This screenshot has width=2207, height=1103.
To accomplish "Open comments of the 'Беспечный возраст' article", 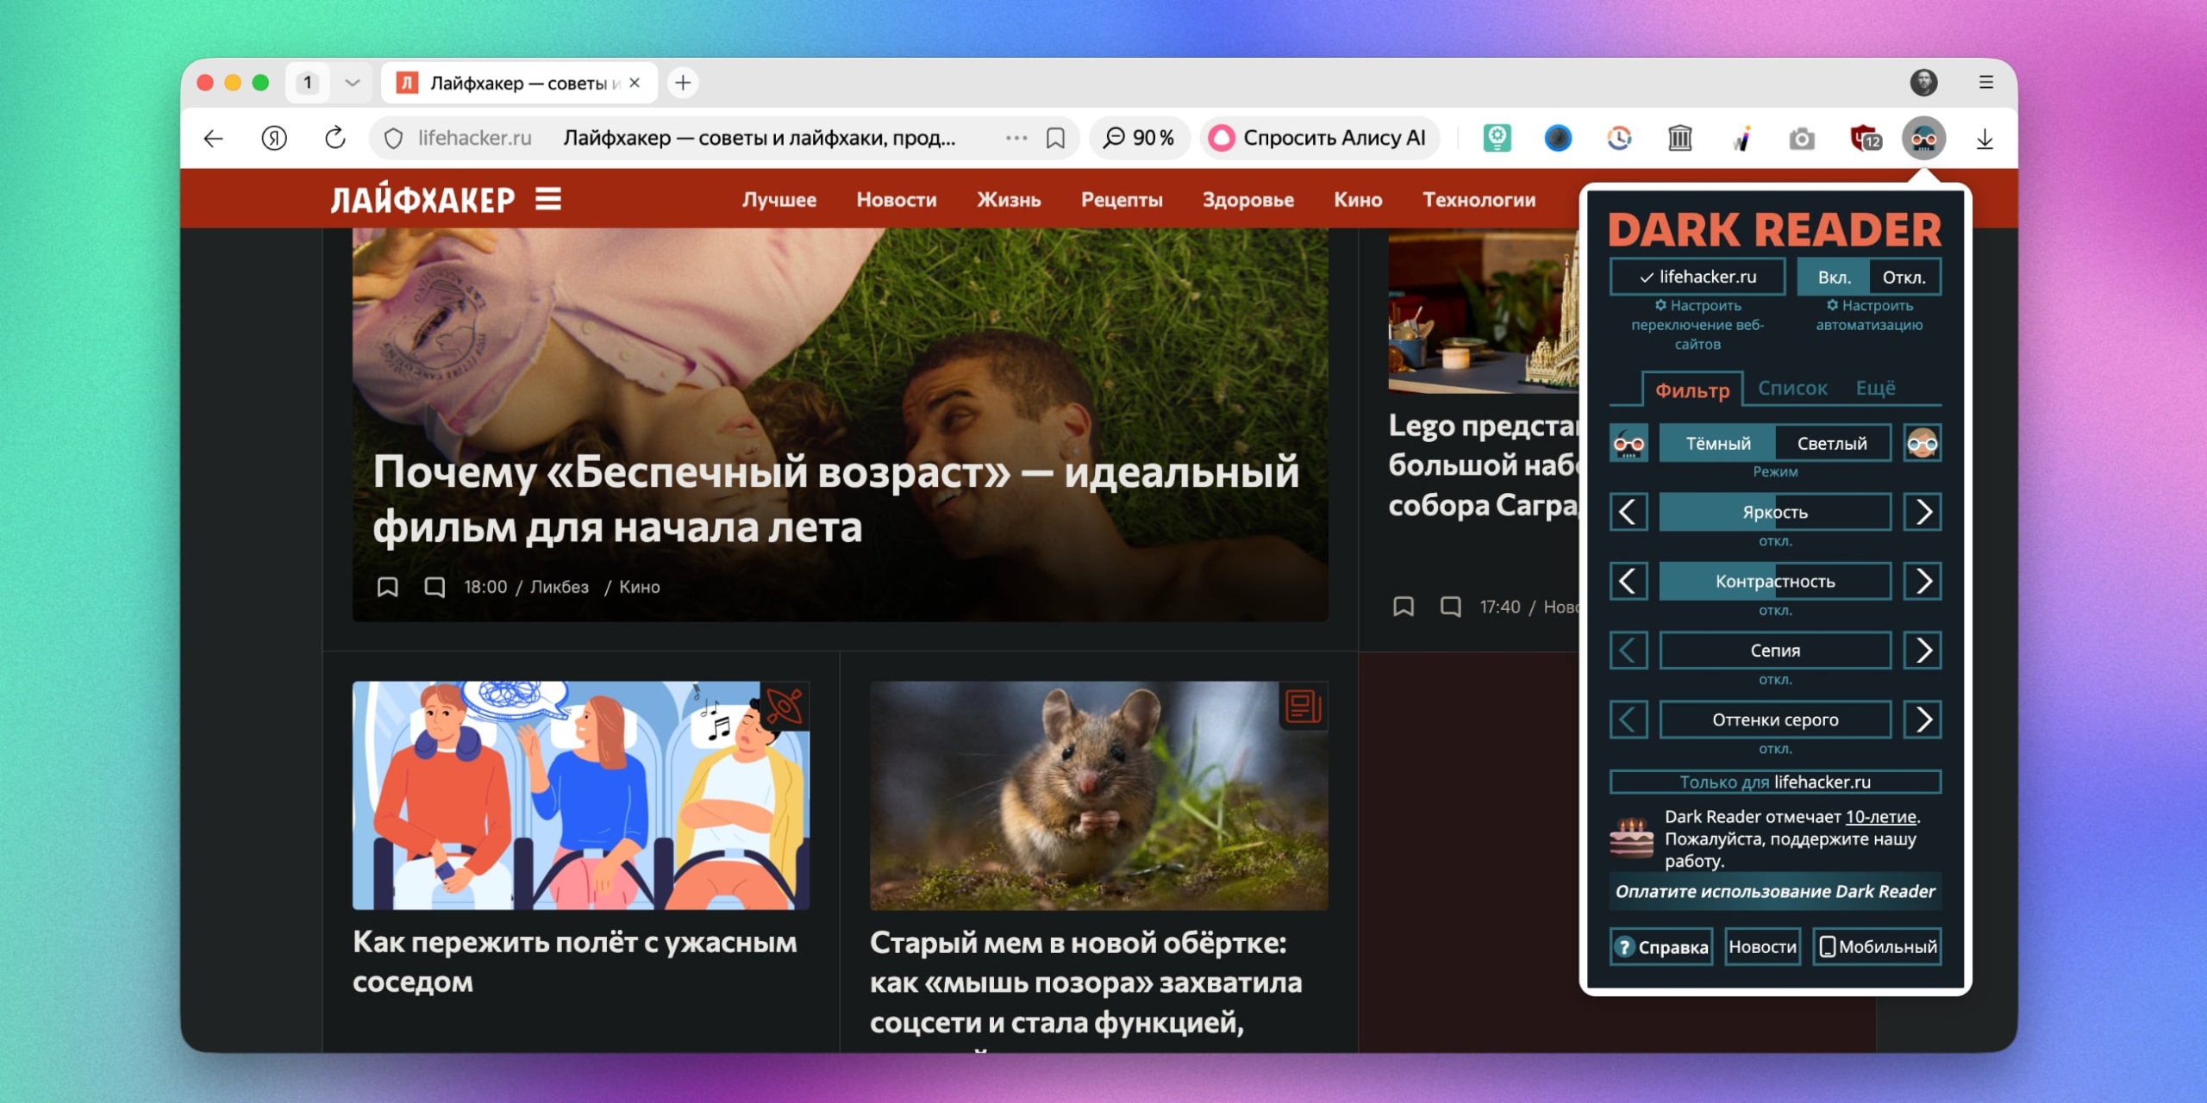I will click(435, 587).
